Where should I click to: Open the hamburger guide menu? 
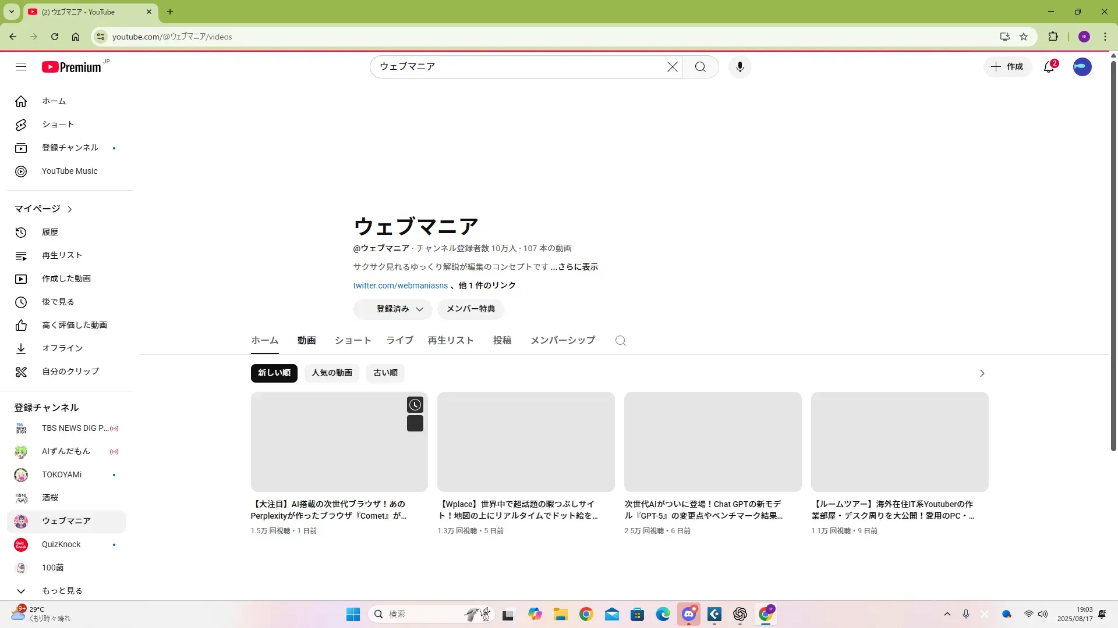coord(21,67)
